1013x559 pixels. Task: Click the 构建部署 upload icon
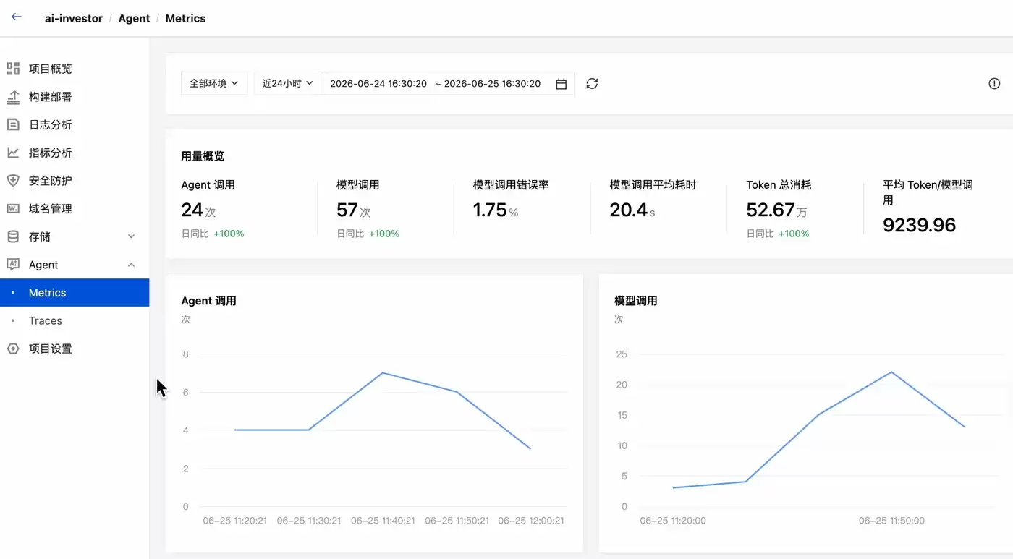(x=13, y=97)
